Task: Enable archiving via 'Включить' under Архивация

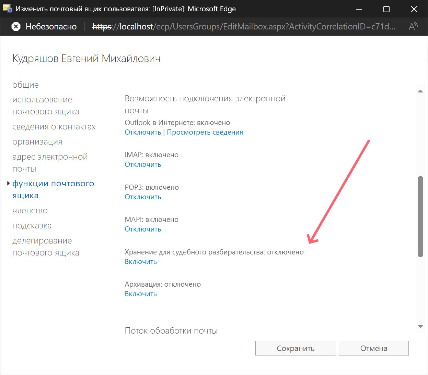Action: click(x=141, y=294)
